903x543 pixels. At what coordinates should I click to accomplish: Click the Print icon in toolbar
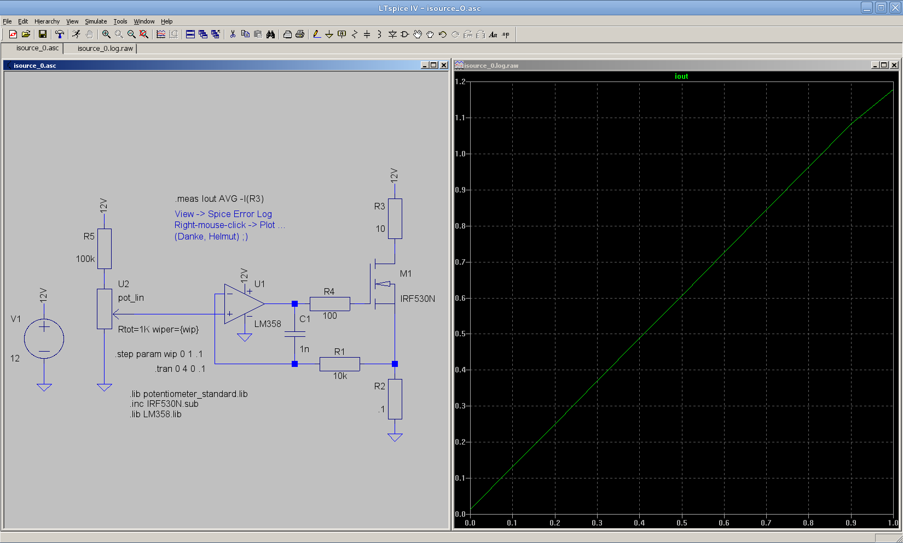(300, 34)
